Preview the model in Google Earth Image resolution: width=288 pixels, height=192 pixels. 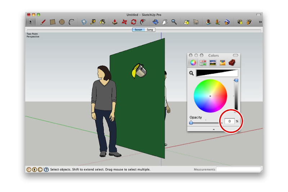pos(227,22)
